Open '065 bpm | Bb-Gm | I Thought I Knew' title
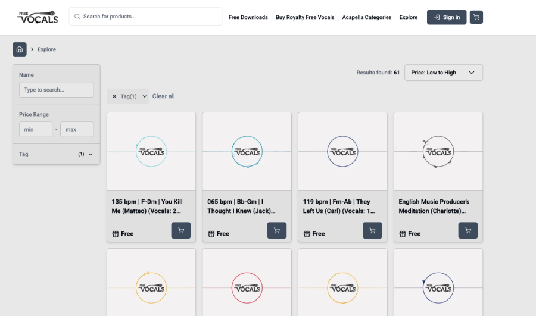The height and width of the screenshot is (316, 536). [241, 207]
